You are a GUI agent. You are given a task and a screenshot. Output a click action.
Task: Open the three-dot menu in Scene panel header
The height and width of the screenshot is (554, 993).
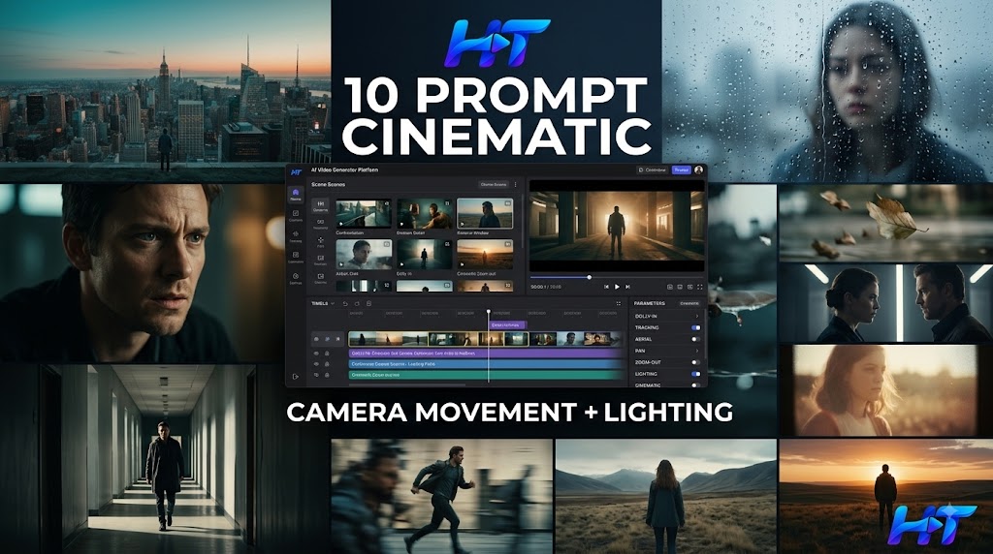516,185
